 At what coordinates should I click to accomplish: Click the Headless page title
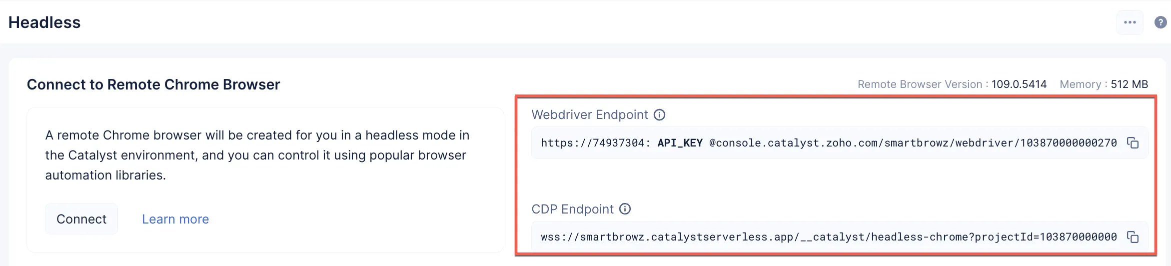click(x=44, y=22)
